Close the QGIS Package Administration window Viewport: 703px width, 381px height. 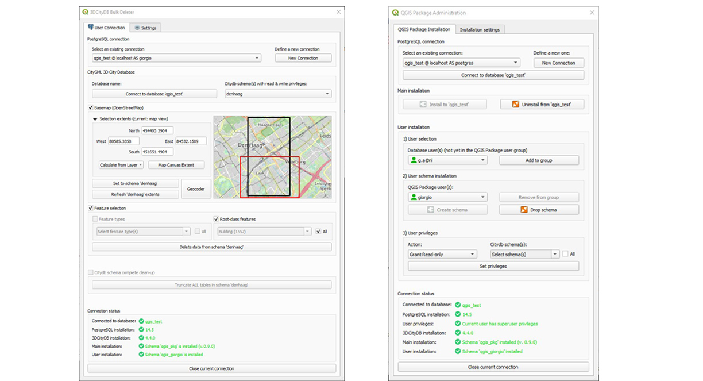pos(592,13)
